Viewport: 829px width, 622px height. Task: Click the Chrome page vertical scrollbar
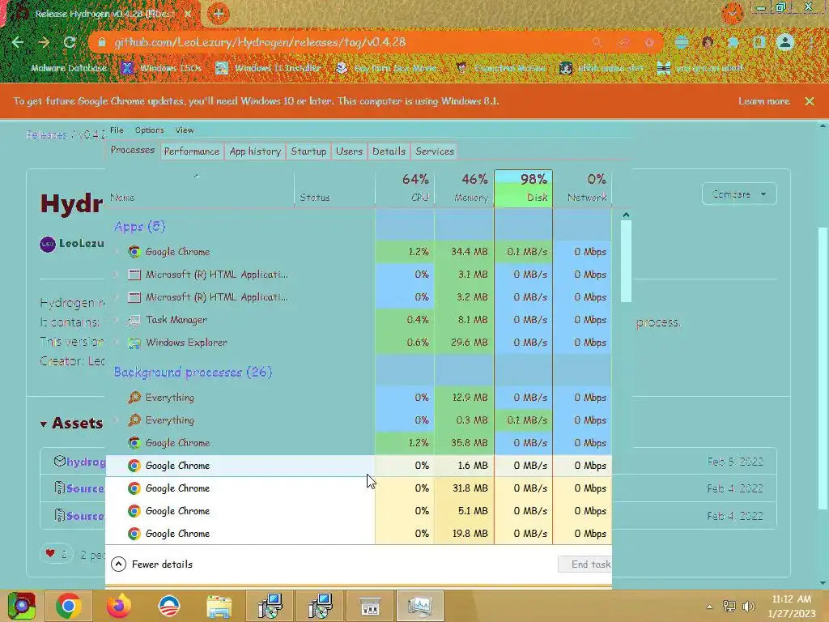823,369
